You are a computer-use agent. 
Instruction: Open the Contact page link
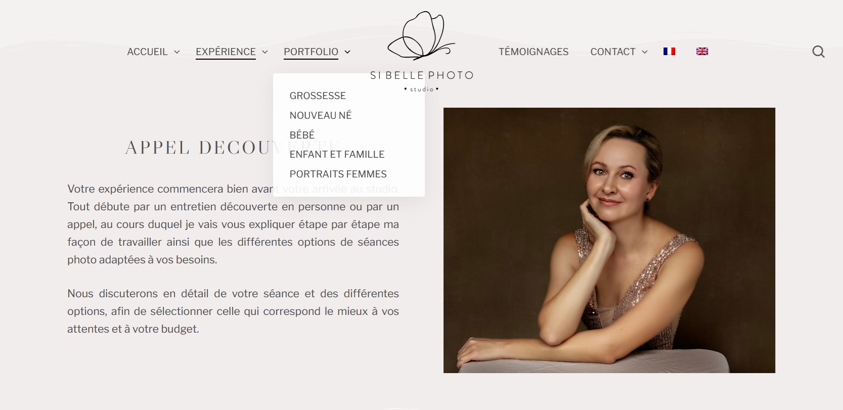(x=613, y=52)
